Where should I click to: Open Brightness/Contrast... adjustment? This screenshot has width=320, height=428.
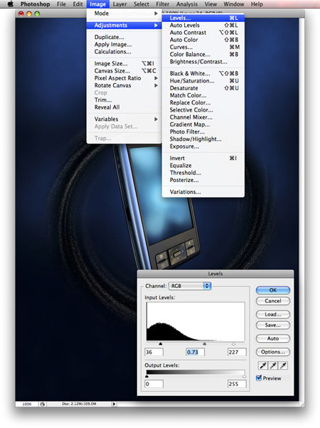(203, 62)
